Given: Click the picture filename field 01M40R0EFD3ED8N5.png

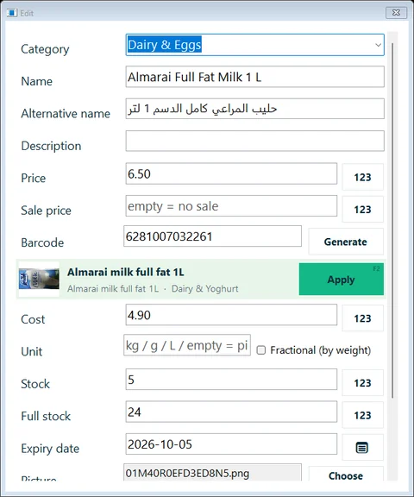Looking at the screenshot, I should [212, 473].
